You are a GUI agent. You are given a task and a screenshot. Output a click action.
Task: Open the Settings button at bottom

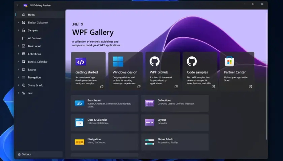pyautogui.click(x=39, y=154)
